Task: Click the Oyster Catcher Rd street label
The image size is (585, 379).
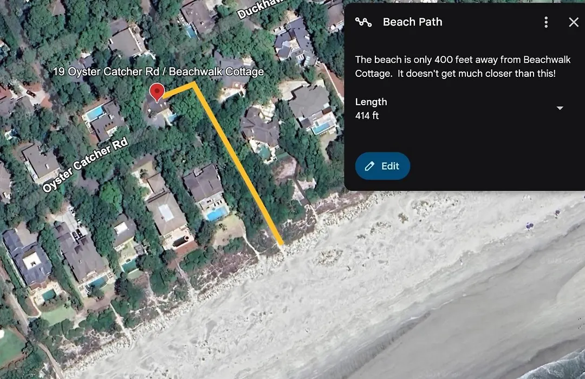Action: [x=85, y=165]
